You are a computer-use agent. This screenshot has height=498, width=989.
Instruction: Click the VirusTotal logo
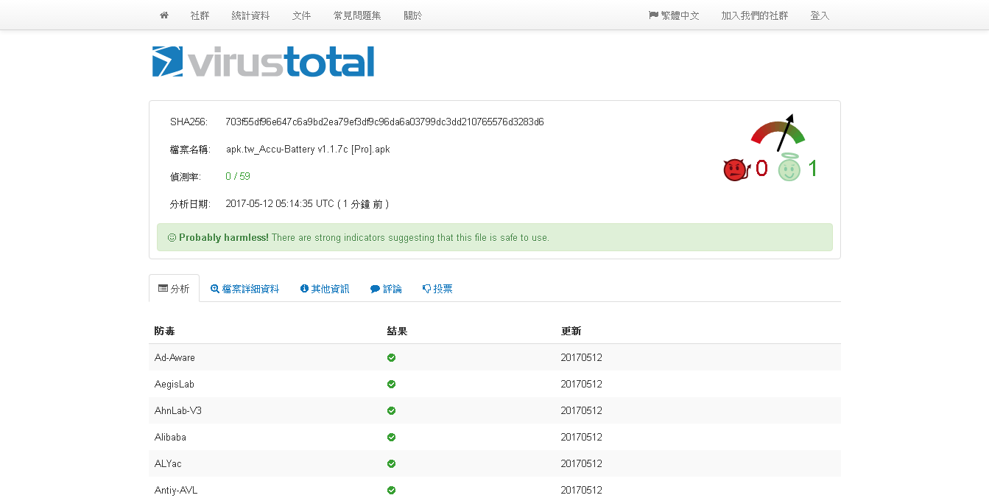tap(263, 62)
